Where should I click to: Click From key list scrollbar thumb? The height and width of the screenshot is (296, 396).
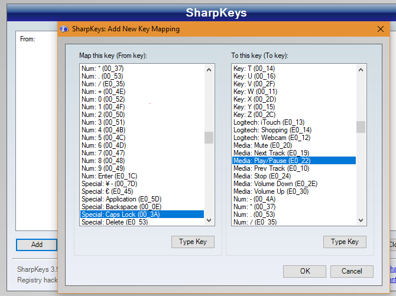pyautogui.click(x=209, y=138)
